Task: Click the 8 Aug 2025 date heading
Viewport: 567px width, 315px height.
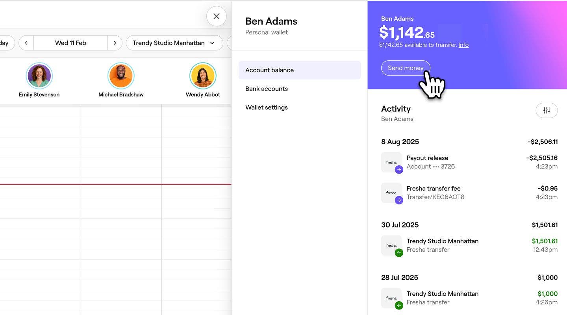Action: 400,142
